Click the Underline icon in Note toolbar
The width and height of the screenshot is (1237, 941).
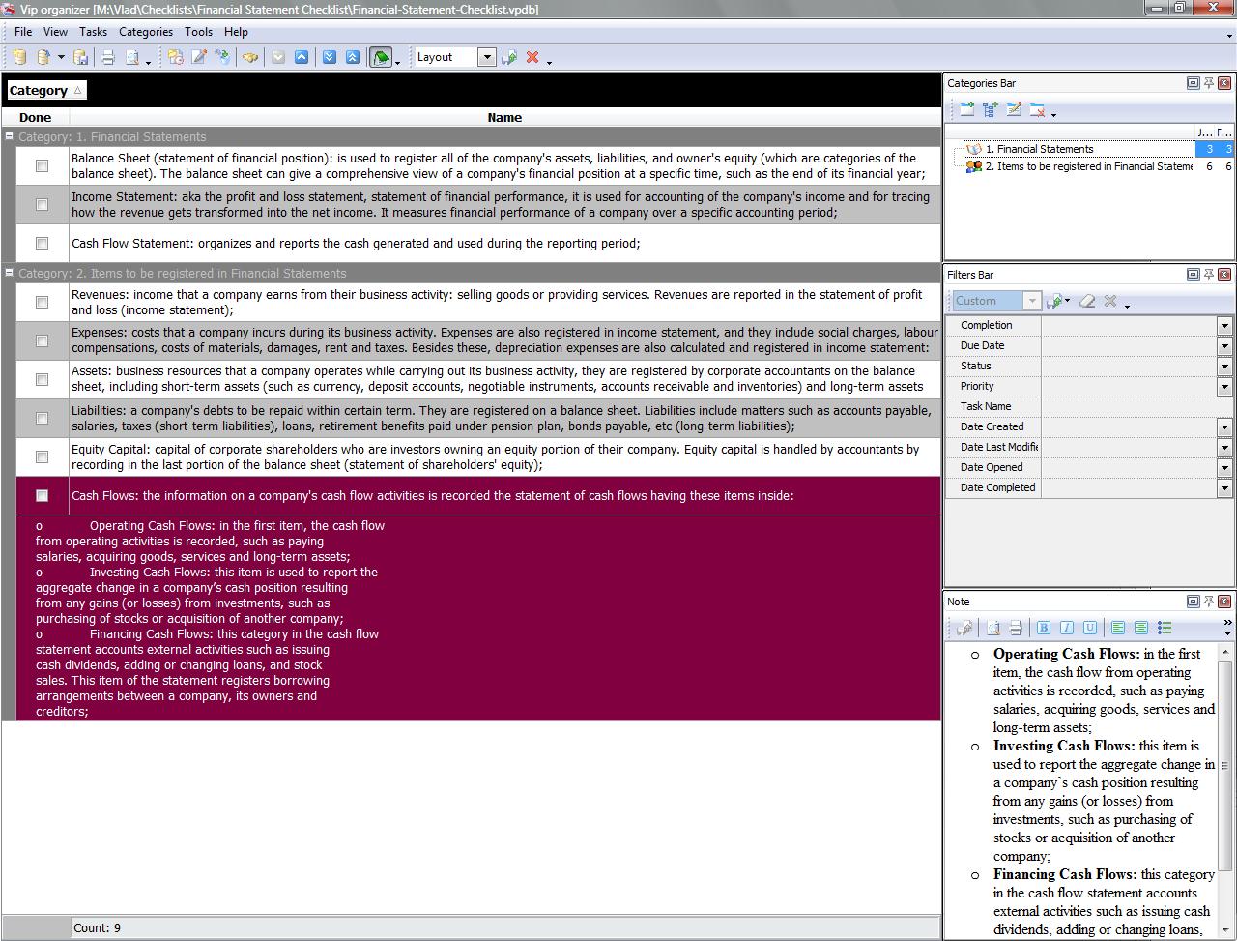click(x=1090, y=628)
